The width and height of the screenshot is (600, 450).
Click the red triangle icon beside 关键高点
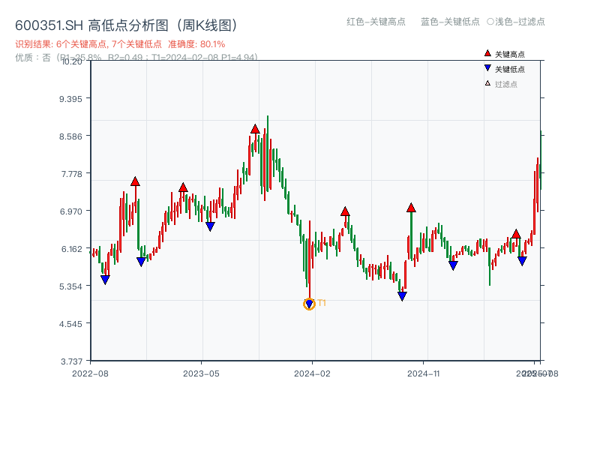[x=486, y=54]
